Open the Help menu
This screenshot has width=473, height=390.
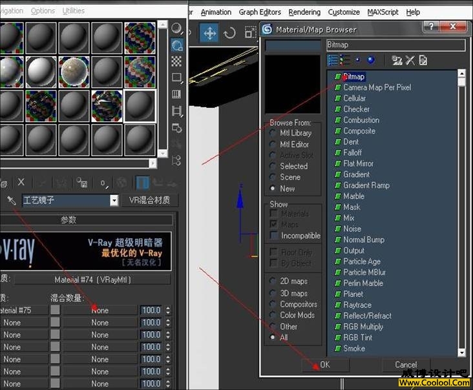tap(413, 12)
